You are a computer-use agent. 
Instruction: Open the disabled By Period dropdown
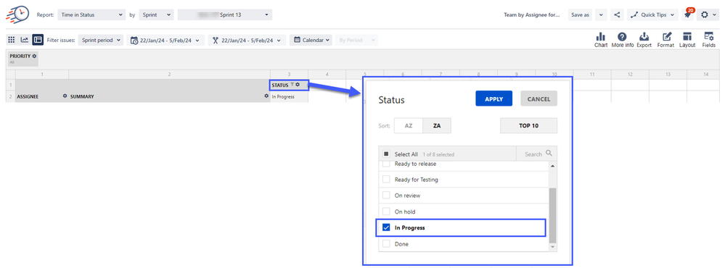pos(356,40)
